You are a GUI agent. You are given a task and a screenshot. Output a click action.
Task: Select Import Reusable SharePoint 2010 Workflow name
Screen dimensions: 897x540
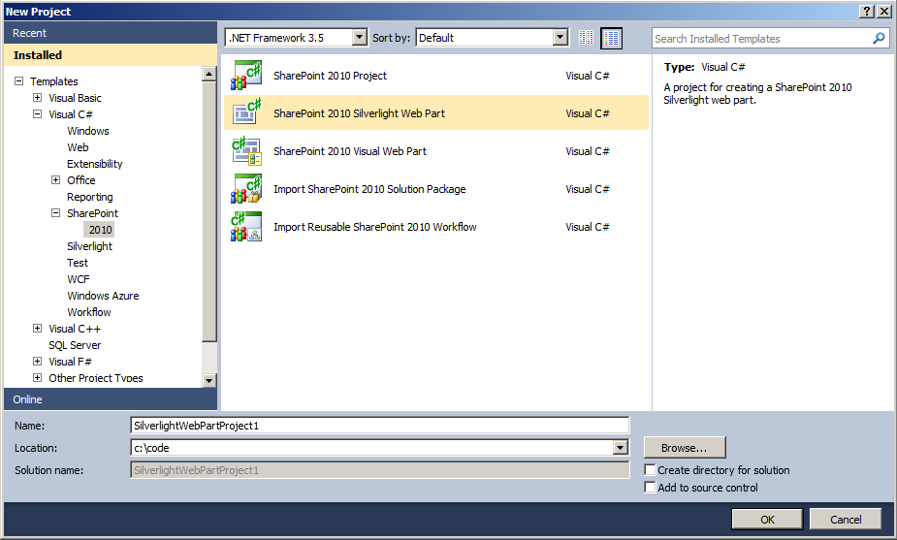coord(374,227)
